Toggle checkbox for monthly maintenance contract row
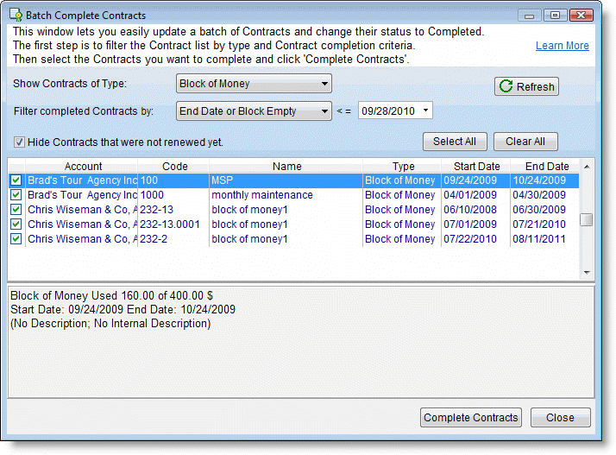This screenshot has height=455, width=616. tap(16, 195)
